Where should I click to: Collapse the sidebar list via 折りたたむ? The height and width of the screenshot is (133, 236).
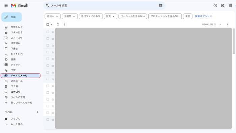17,54
